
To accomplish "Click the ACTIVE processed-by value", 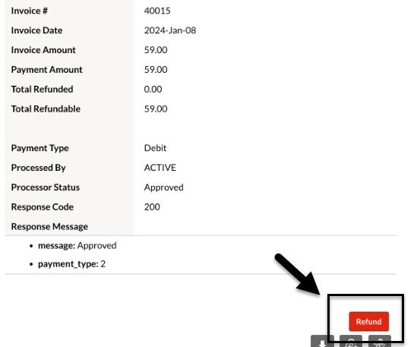I will 160,168.
